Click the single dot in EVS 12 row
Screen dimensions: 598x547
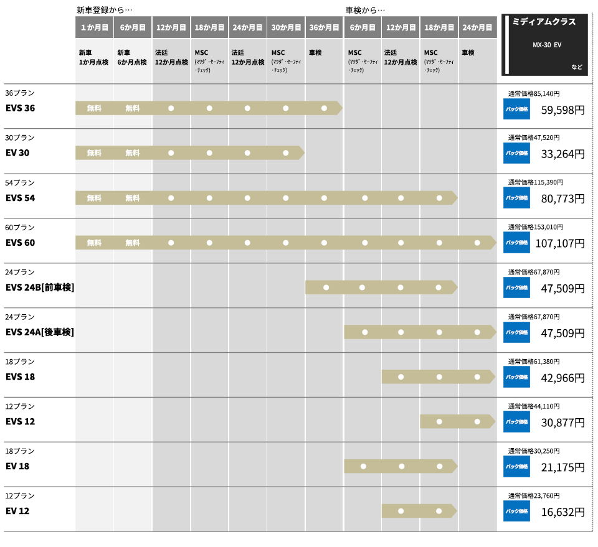click(439, 421)
